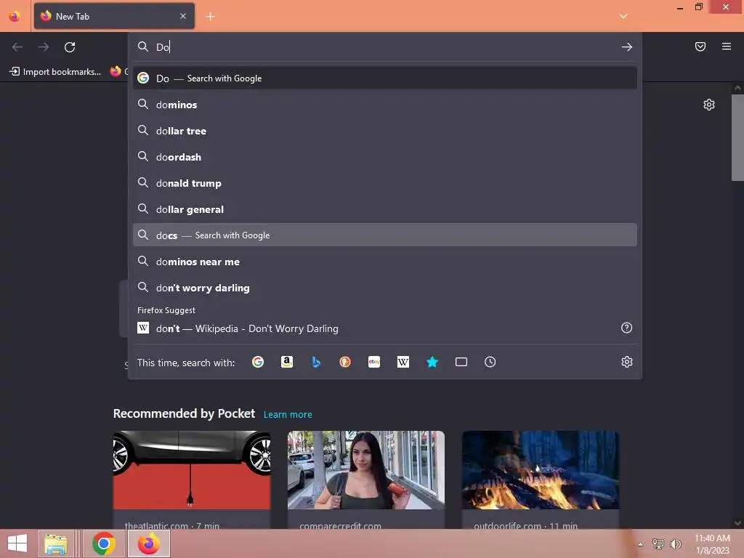Click the volume speaker tray icon
744x558 pixels.
(x=676, y=543)
